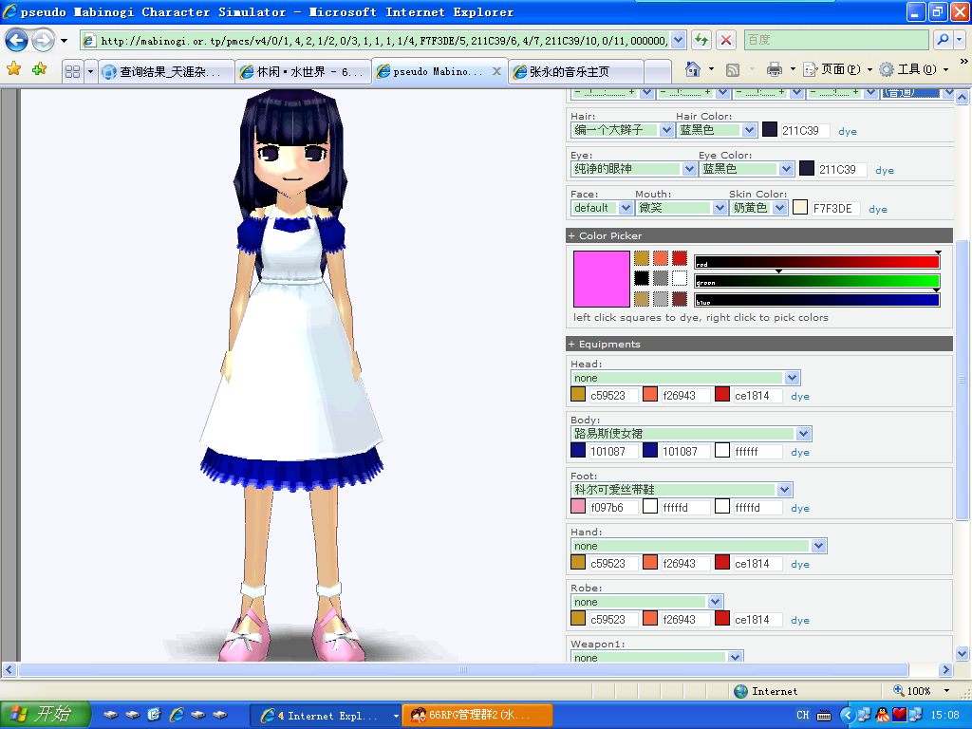
Task: Close the pseudo Mabino... tab
Action: tap(496, 71)
